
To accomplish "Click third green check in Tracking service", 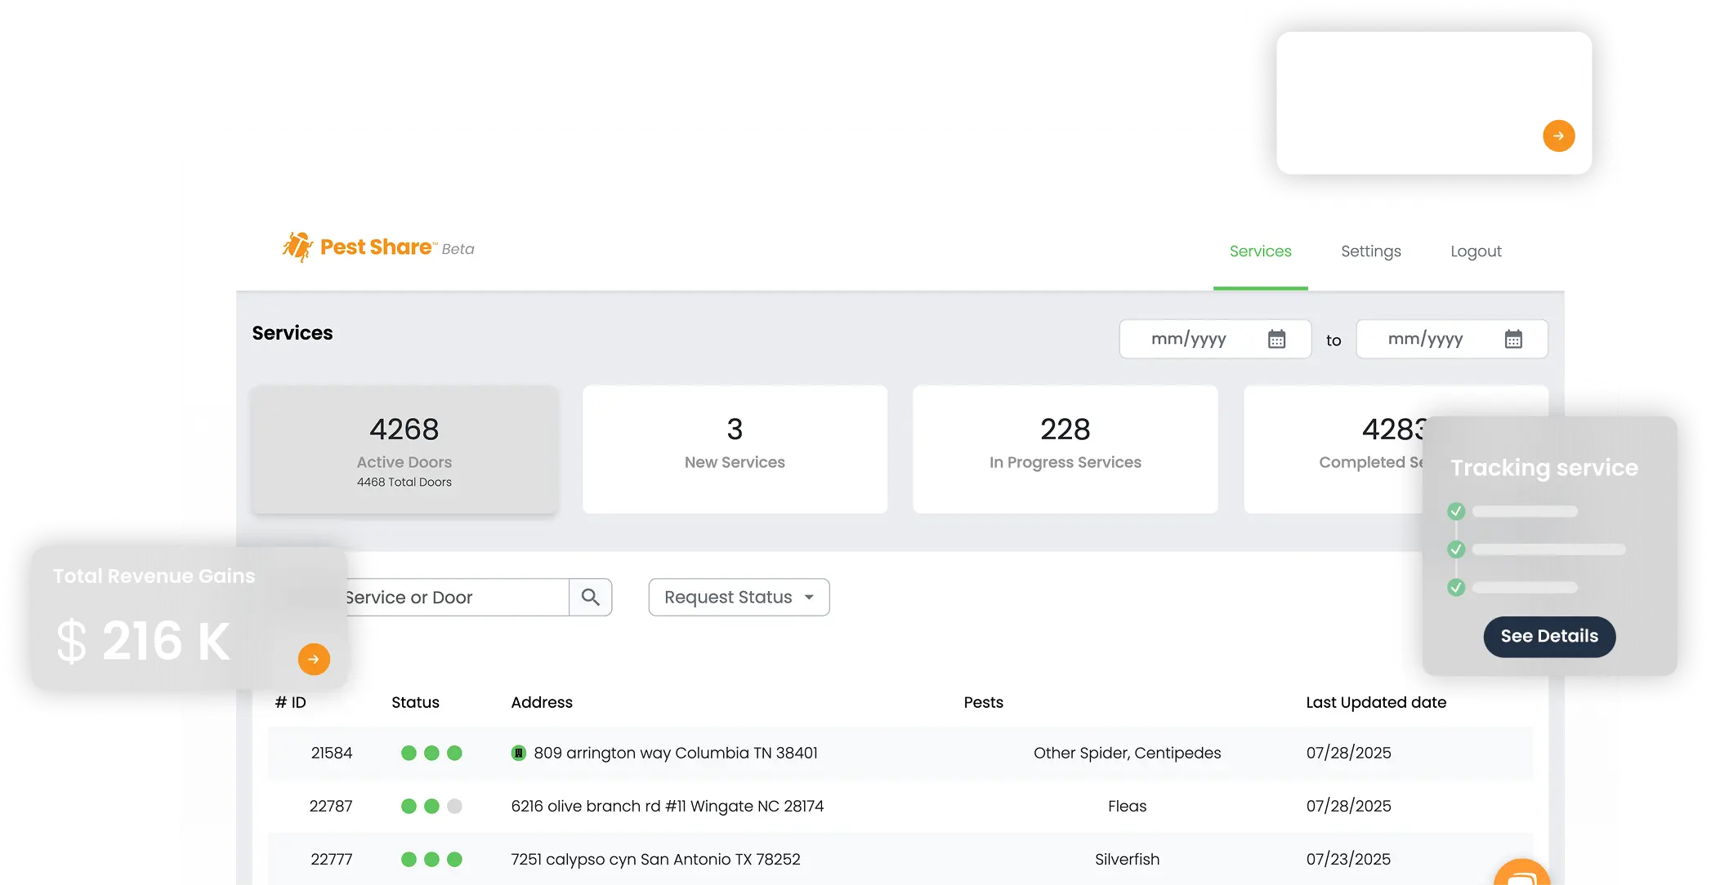I will [x=1455, y=587].
